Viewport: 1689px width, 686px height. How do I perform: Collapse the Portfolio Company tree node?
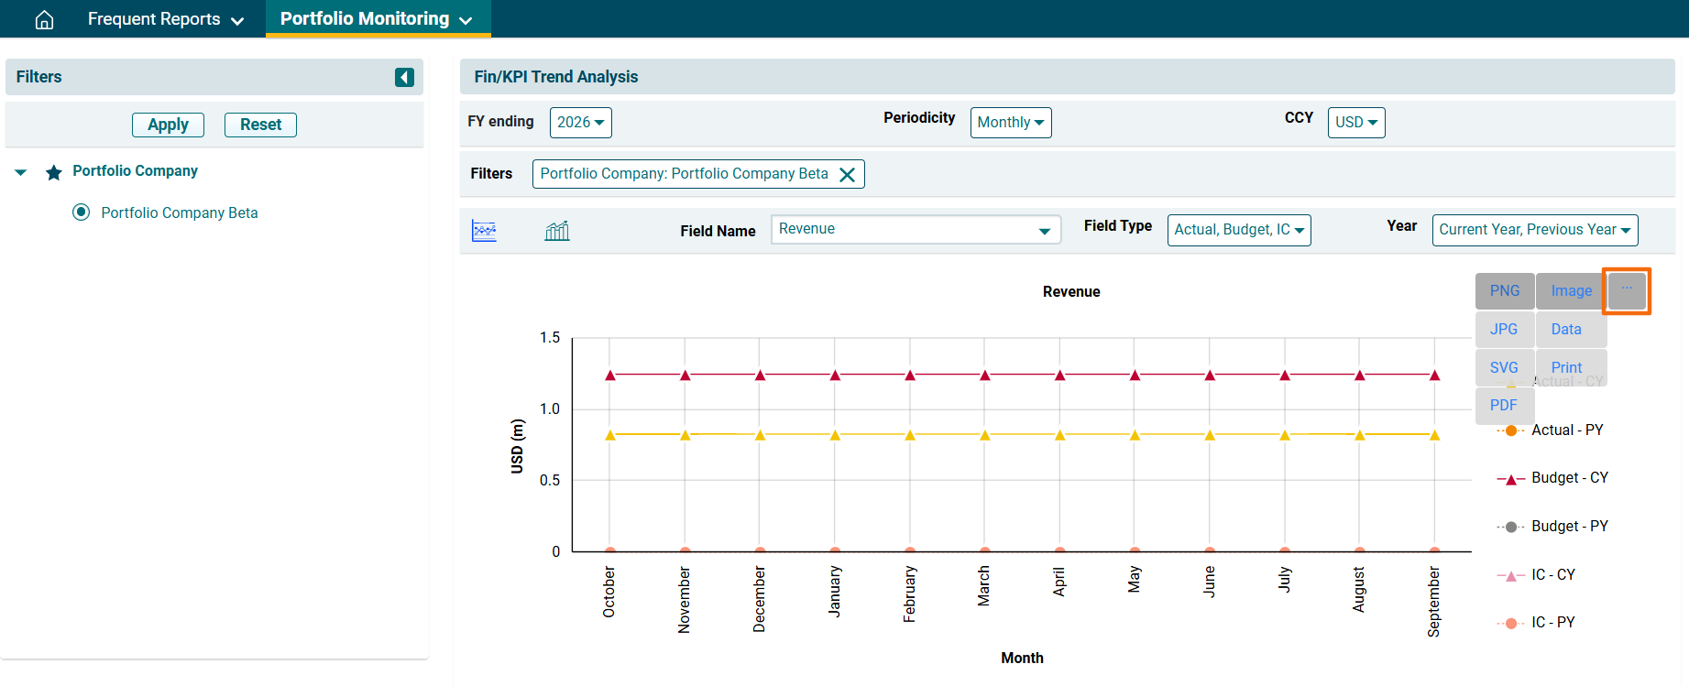coord(21,172)
